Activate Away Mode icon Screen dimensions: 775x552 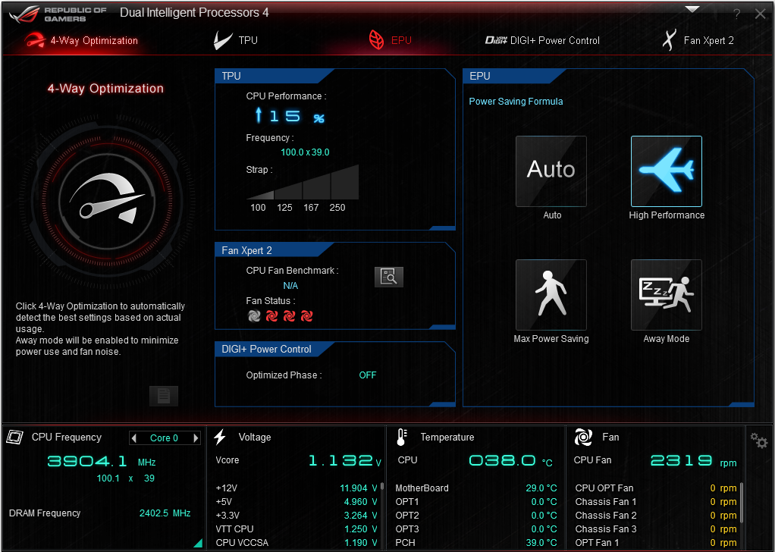tap(666, 295)
